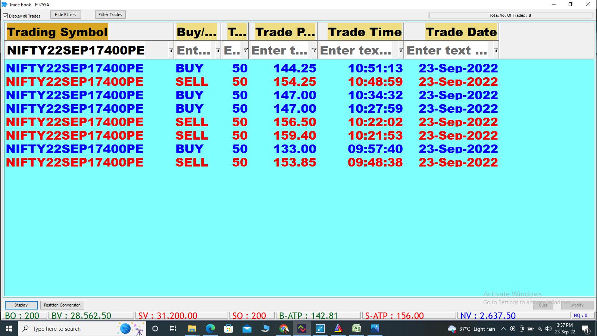Open Microsoft Store from taskbar
The height and width of the screenshot is (336, 597).
(228, 329)
